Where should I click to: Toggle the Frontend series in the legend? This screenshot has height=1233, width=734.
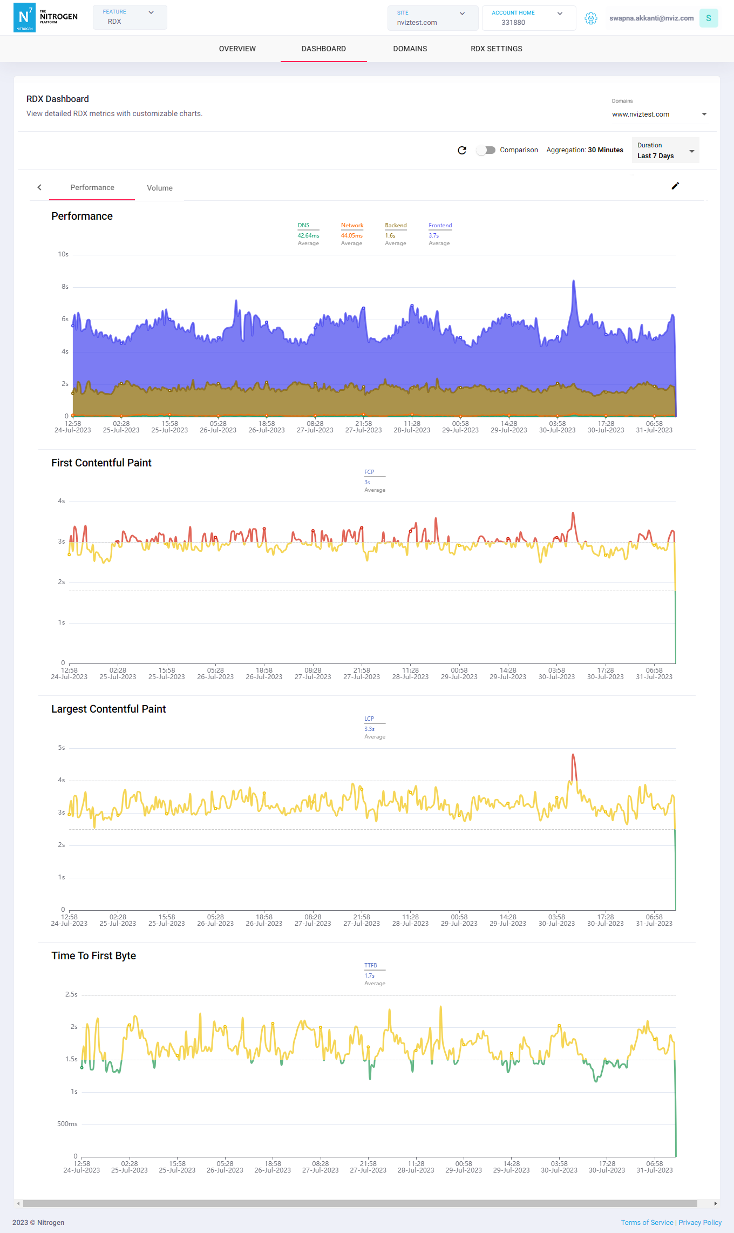coord(440,226)
